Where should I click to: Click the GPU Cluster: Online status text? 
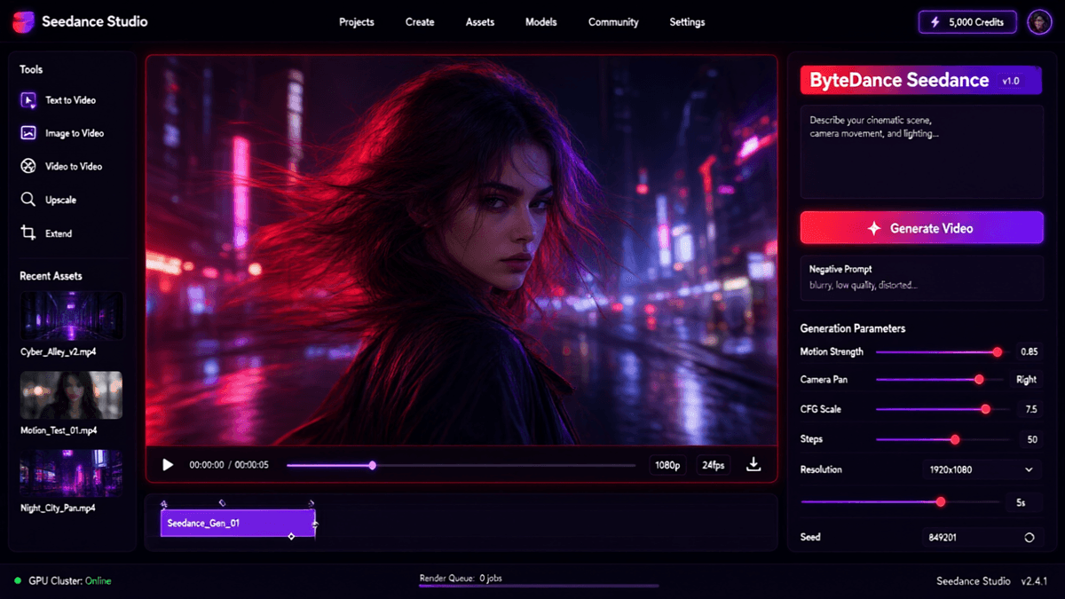click(x=70, y=581)
